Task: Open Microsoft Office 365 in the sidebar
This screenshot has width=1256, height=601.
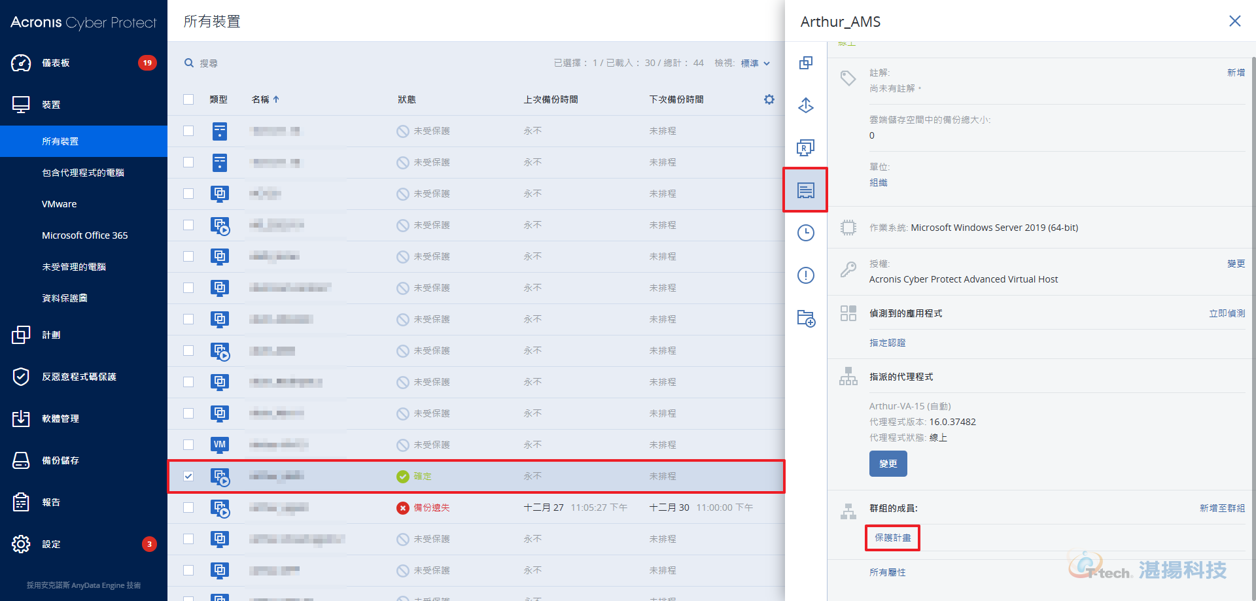Action: [84, 235]
